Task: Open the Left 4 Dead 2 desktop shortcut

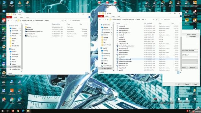Action: [x=195, y=21]
